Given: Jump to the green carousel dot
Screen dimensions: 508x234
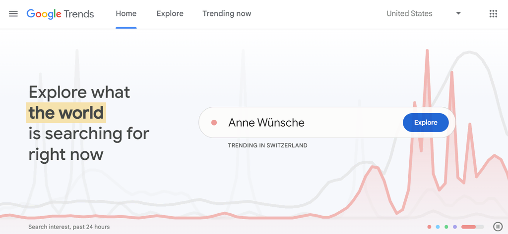Looking at the screenshot, I should 446,227.
